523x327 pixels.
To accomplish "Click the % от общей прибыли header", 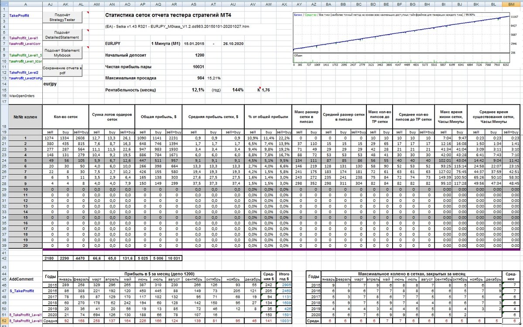I will (268, 117).
